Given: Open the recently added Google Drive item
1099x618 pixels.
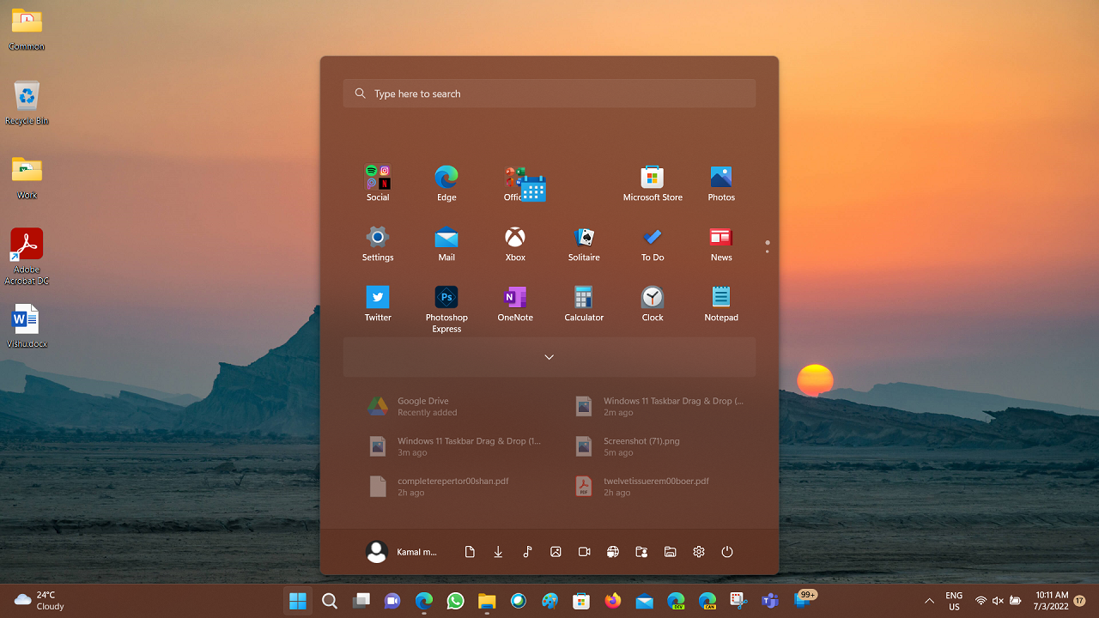Looking at the screenshot, I should pyautogui.click(x=423, y=405).
